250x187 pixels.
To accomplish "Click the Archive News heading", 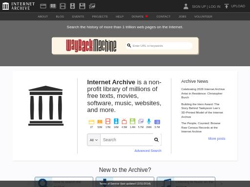I will pos(195,81).
